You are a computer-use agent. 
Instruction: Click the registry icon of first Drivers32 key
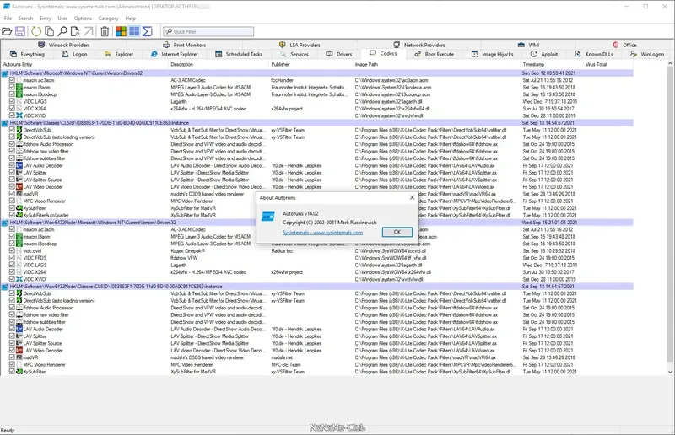[5, 73]
